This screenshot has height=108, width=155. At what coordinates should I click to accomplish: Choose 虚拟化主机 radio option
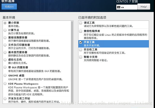[x=5, y=60]
